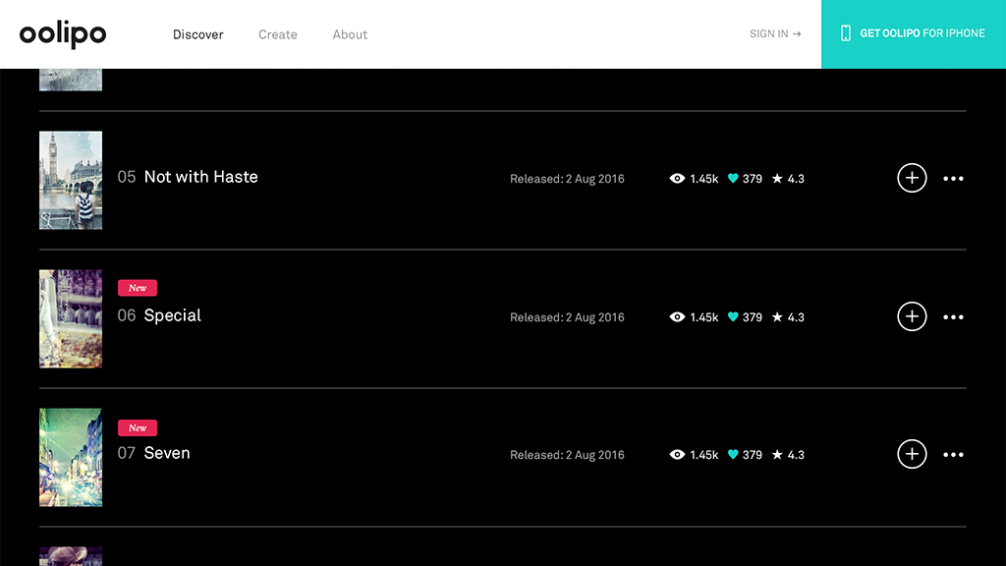The width and height of the screenshot is (1006, 566).
Task: Click the star rating icon for 'Seven'
Action: coord(777,455)
